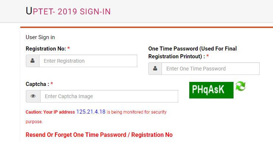
Task: Click the Caution: Your IP address warning
Action: [x=50, y=112]
